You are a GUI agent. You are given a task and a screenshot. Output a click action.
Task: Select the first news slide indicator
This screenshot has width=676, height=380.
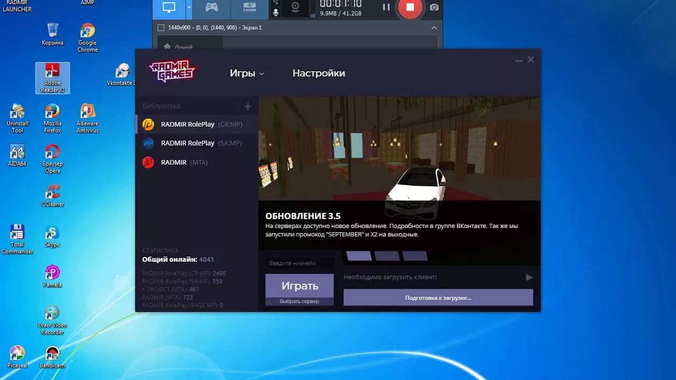click(x=359, y=256)
